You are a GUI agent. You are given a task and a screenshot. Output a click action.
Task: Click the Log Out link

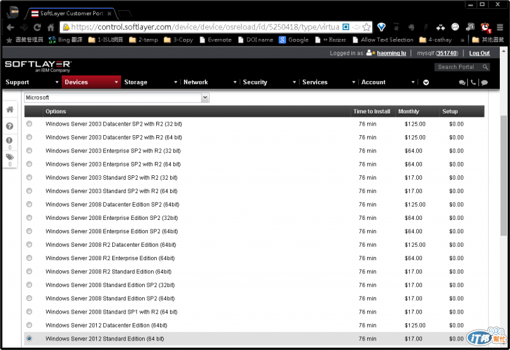coord(479,53)
